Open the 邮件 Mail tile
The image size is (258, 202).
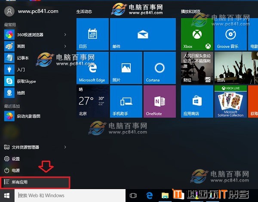click(143, 34)
